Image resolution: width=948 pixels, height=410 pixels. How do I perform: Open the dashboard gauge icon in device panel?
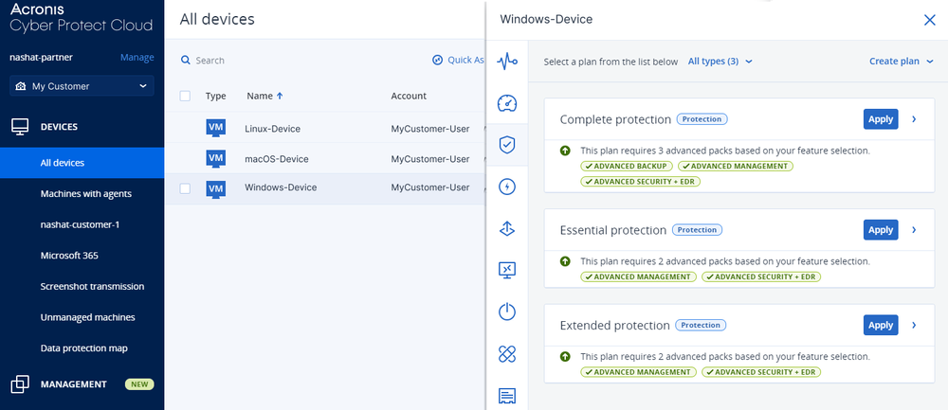506,103
